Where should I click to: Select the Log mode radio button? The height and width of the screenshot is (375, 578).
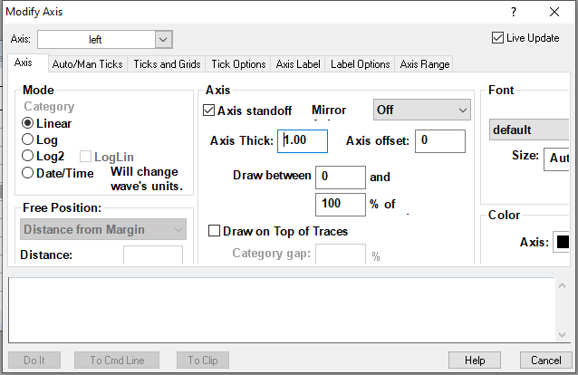[x=28, y=139]
